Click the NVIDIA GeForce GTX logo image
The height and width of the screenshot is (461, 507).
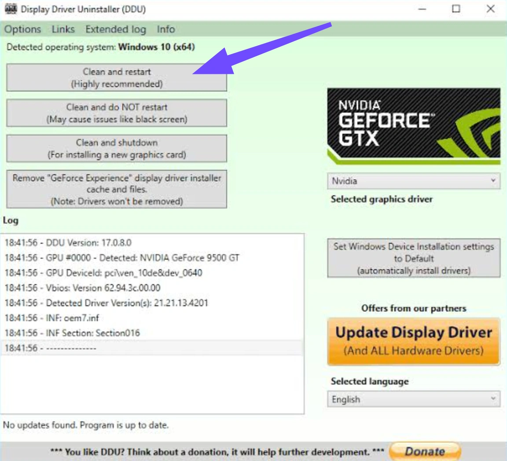click(414, 126)
